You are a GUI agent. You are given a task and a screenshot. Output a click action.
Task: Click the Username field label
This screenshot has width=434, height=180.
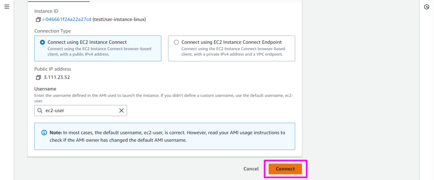click(x=45, y=89)
